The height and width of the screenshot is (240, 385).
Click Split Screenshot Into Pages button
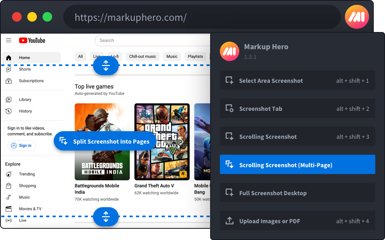click(105, 141)
